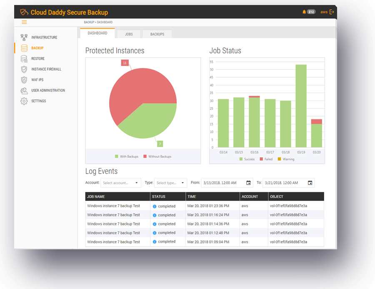Sort by Time column header
This screenshot has width=375, height=289.
212,197
